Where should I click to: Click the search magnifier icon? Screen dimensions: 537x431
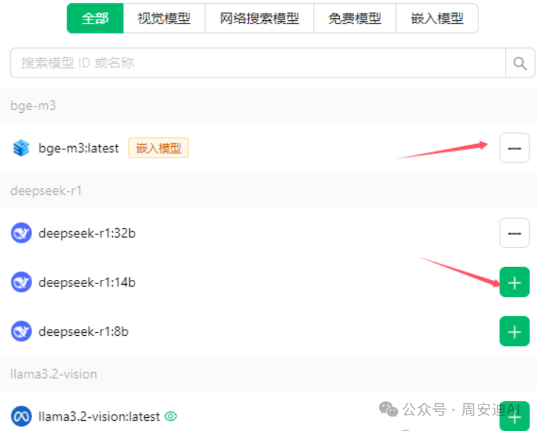(520, 63)
